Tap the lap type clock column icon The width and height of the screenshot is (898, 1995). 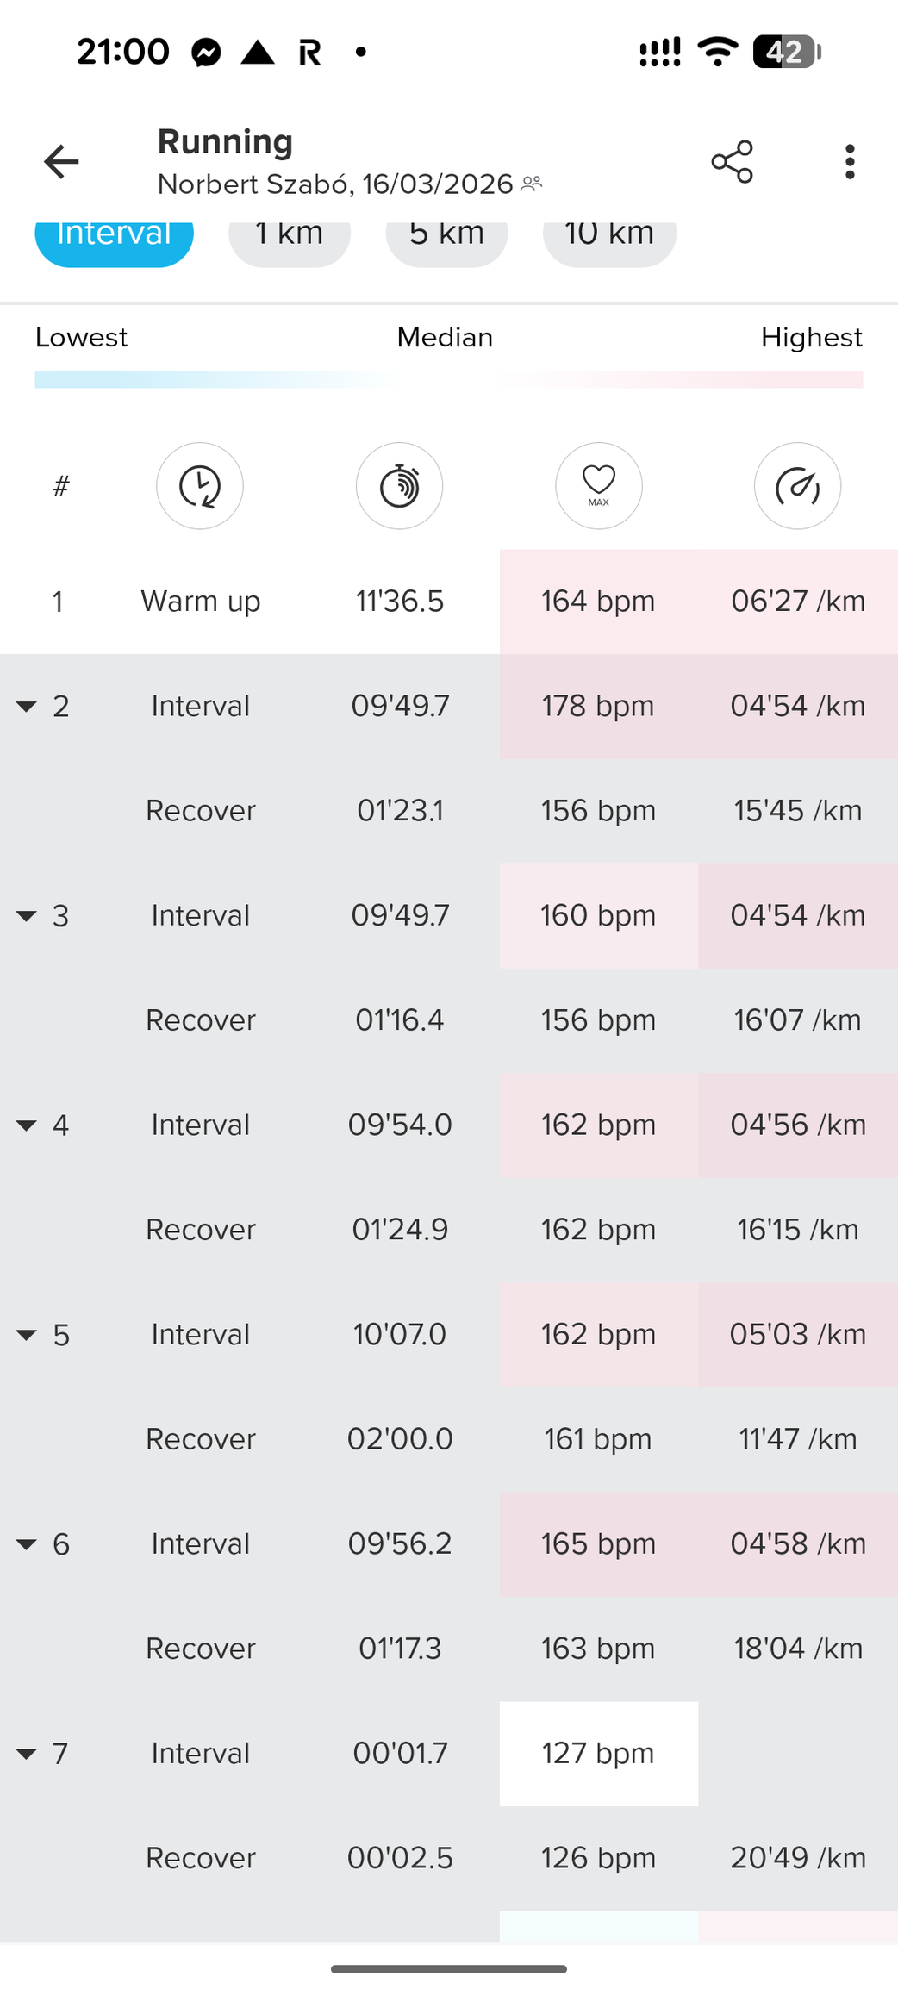pyautogui.click(x=200, y=486)
